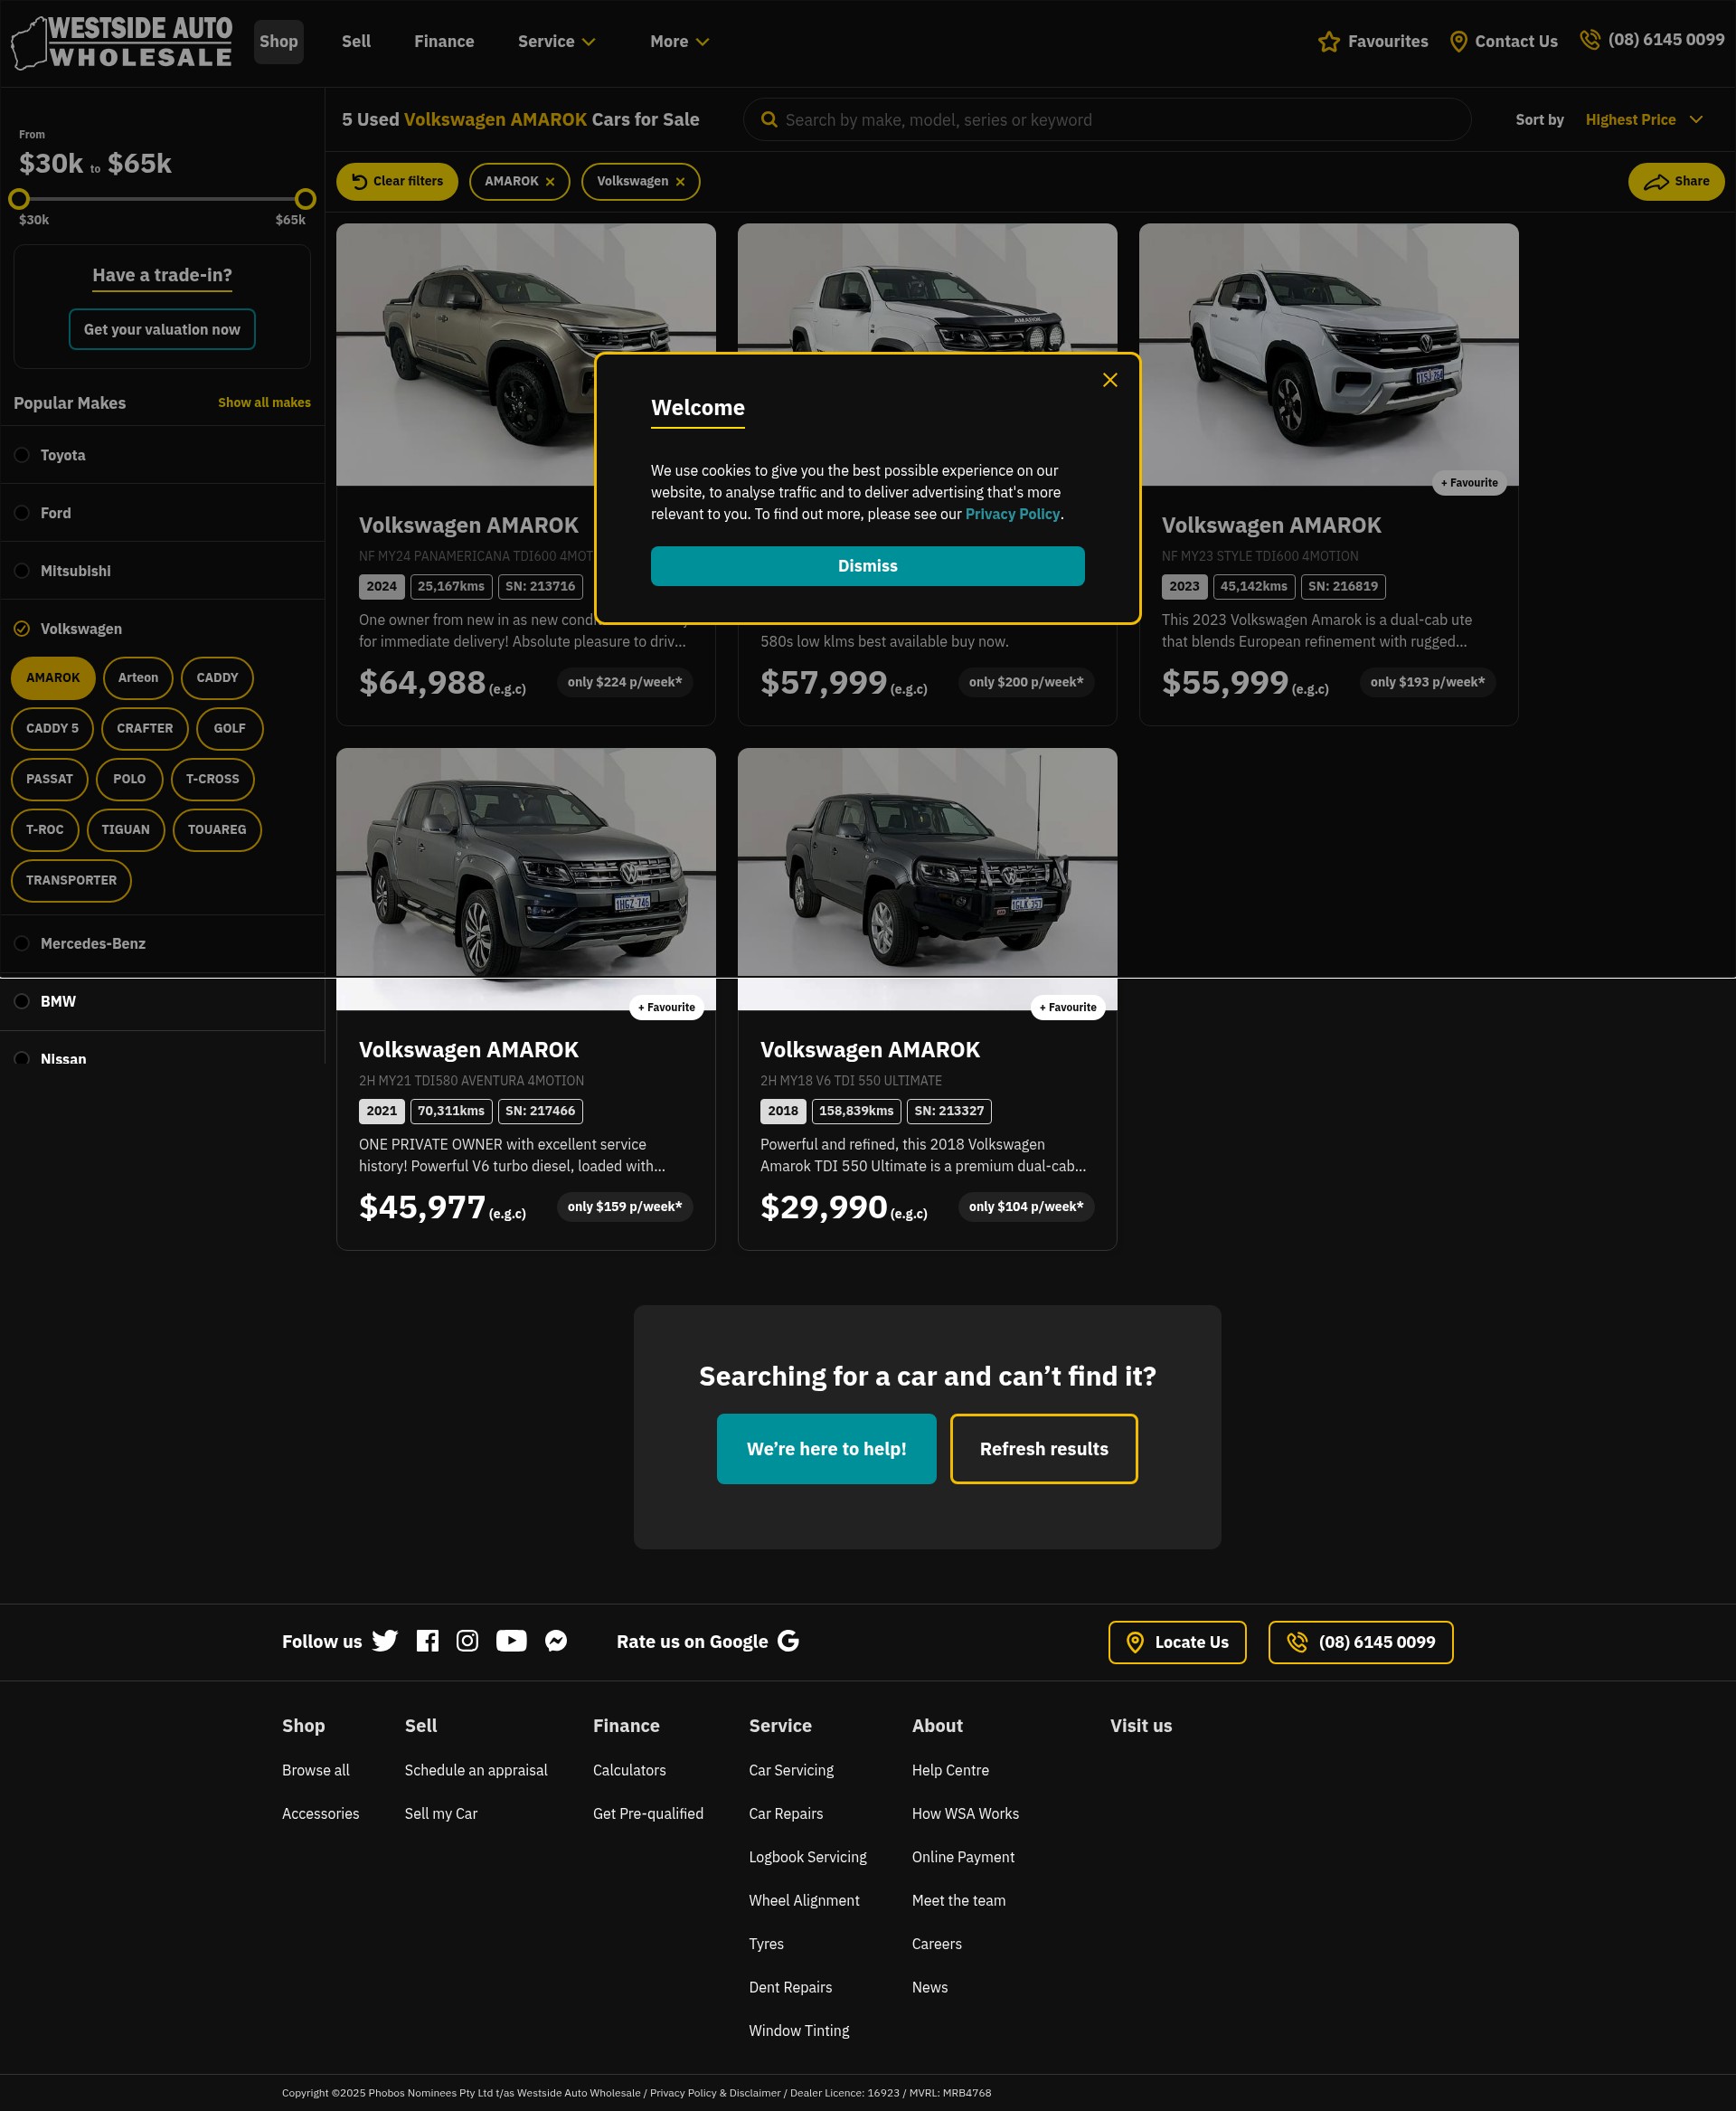The width and height of the screenshot is (1736, 2111).
Task: Select the CADDY 5 model chip
Action: [x=52, y=728]
